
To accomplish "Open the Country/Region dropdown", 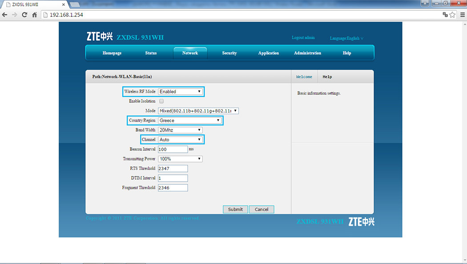I will (190, 120).
